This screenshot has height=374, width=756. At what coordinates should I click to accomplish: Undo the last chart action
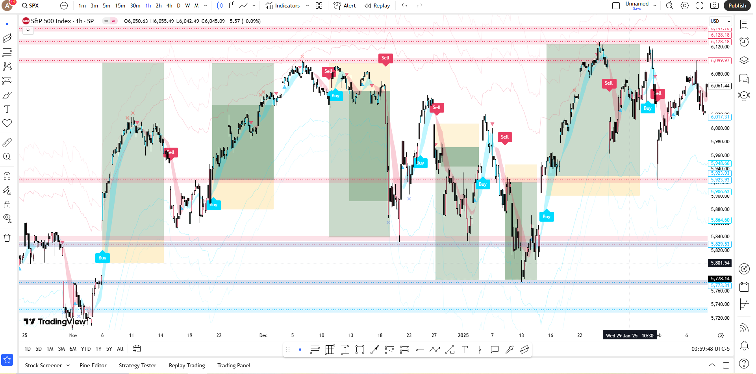[x=404, y=6]
